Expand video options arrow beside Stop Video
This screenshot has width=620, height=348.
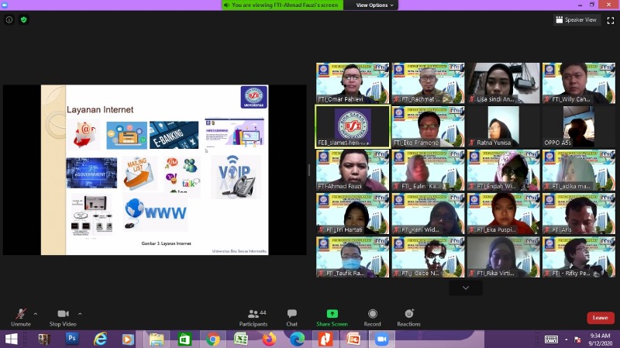80,314
